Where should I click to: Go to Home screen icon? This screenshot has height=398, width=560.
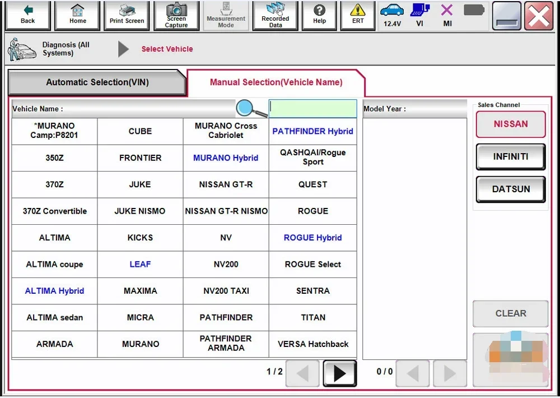(78, 15)
